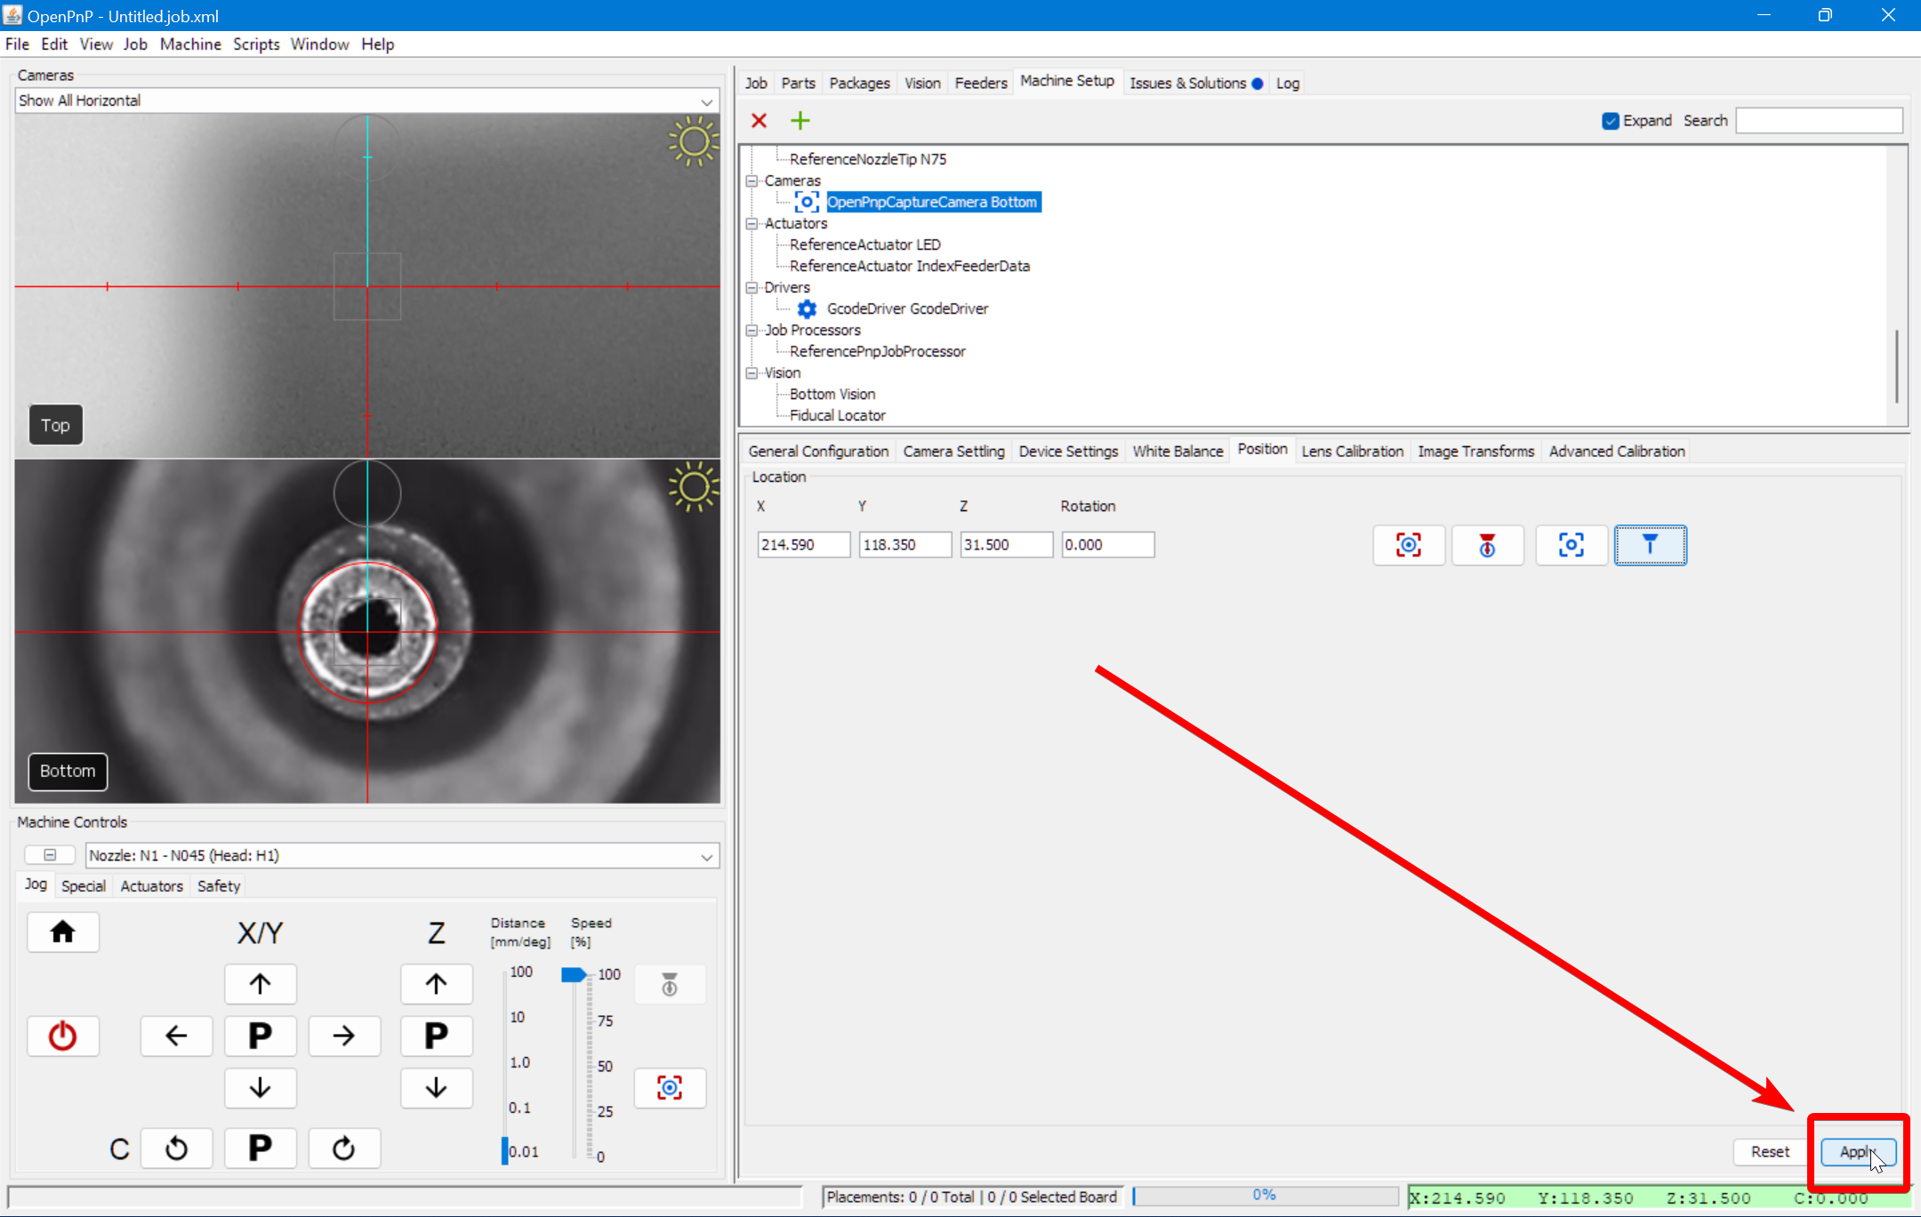Screen dimensions: 1921x1217
Task: Collapse the Actuators tree node
Action: [x=752, y=224]
